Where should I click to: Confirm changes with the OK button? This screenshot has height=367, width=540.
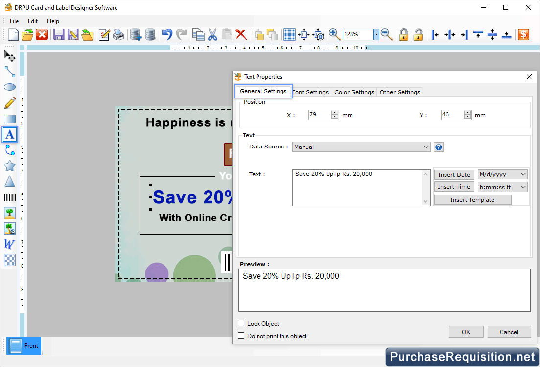click(x=466, y=332)
